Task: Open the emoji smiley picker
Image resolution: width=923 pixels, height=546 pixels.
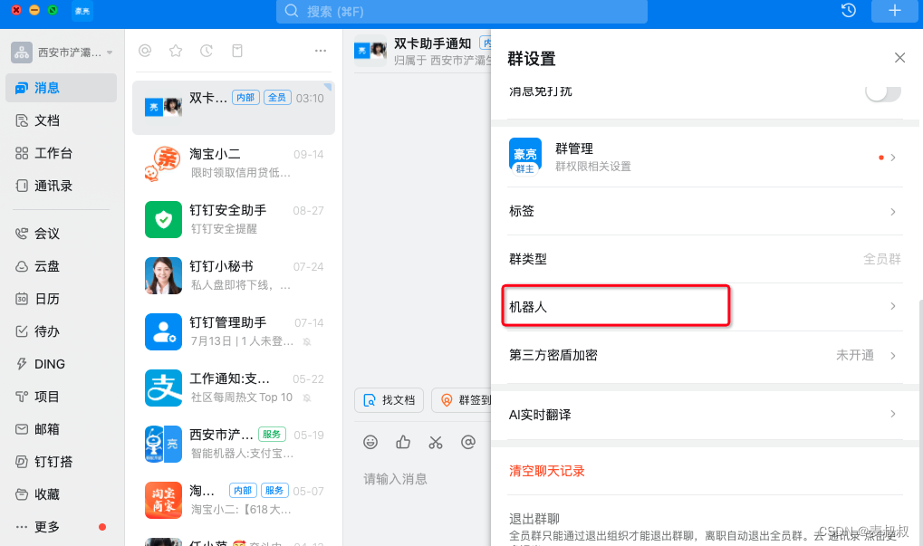Action: pos(370,443)
